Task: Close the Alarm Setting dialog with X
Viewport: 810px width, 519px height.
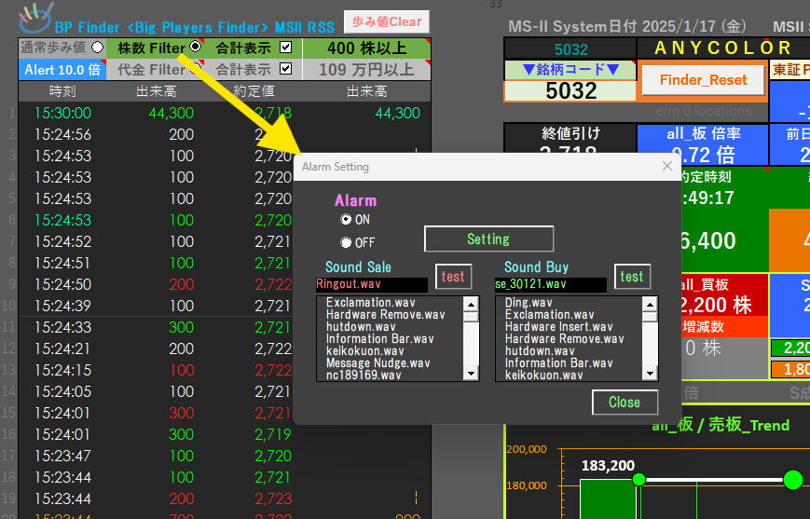Action: click(x=666, y=167)
